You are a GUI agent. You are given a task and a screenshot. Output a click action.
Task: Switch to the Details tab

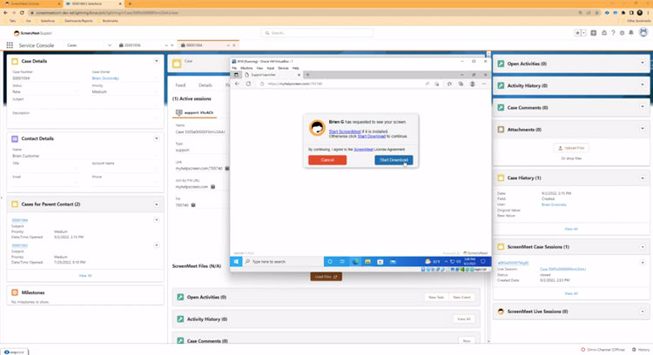tap(205, 85)
